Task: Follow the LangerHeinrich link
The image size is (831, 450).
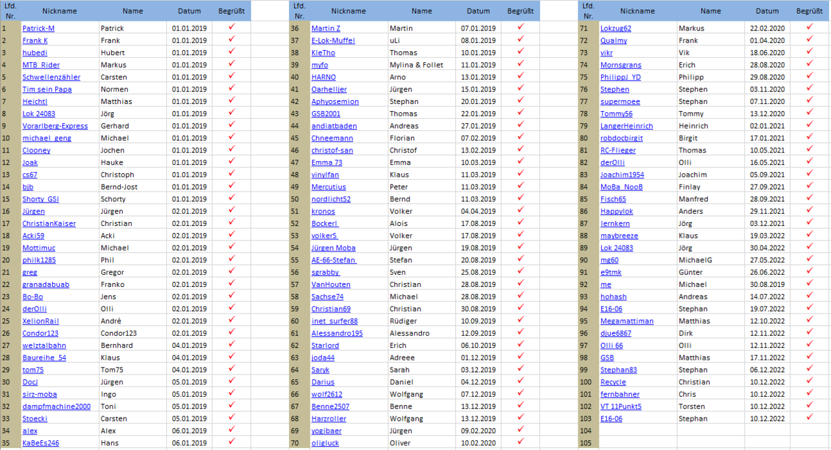Action: point(626,126)
